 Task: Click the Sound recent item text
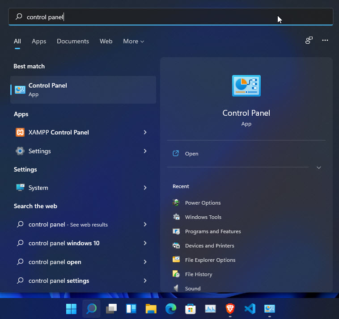(193, 288)
